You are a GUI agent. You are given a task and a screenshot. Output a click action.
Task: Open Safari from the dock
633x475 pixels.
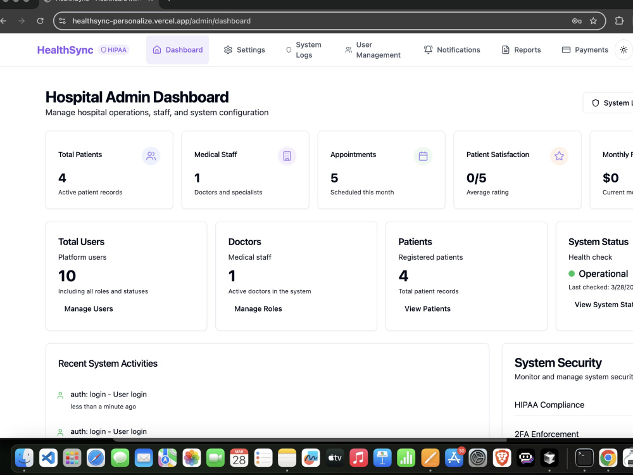96,458
